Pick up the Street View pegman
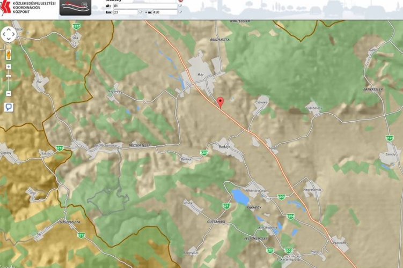This screenshot has width=403, height=268. point(9,55)
